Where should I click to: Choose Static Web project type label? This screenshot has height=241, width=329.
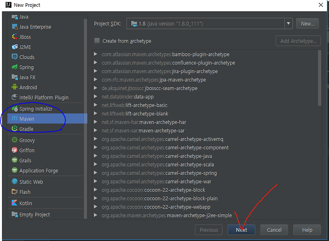(x=31, y=182)
